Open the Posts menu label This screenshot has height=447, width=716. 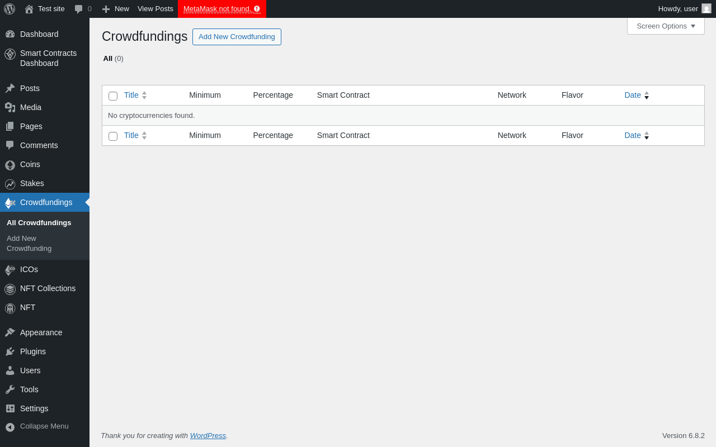pos(30,88)
